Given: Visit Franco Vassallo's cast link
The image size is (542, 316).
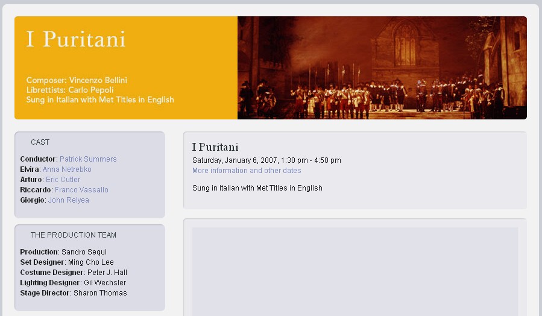Looking at the screenshot, I should coord(81,190).
